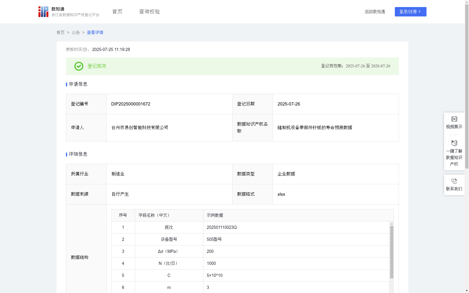
Task: Go to 首页 in the breadcrumb
Action: pos(60,33)
